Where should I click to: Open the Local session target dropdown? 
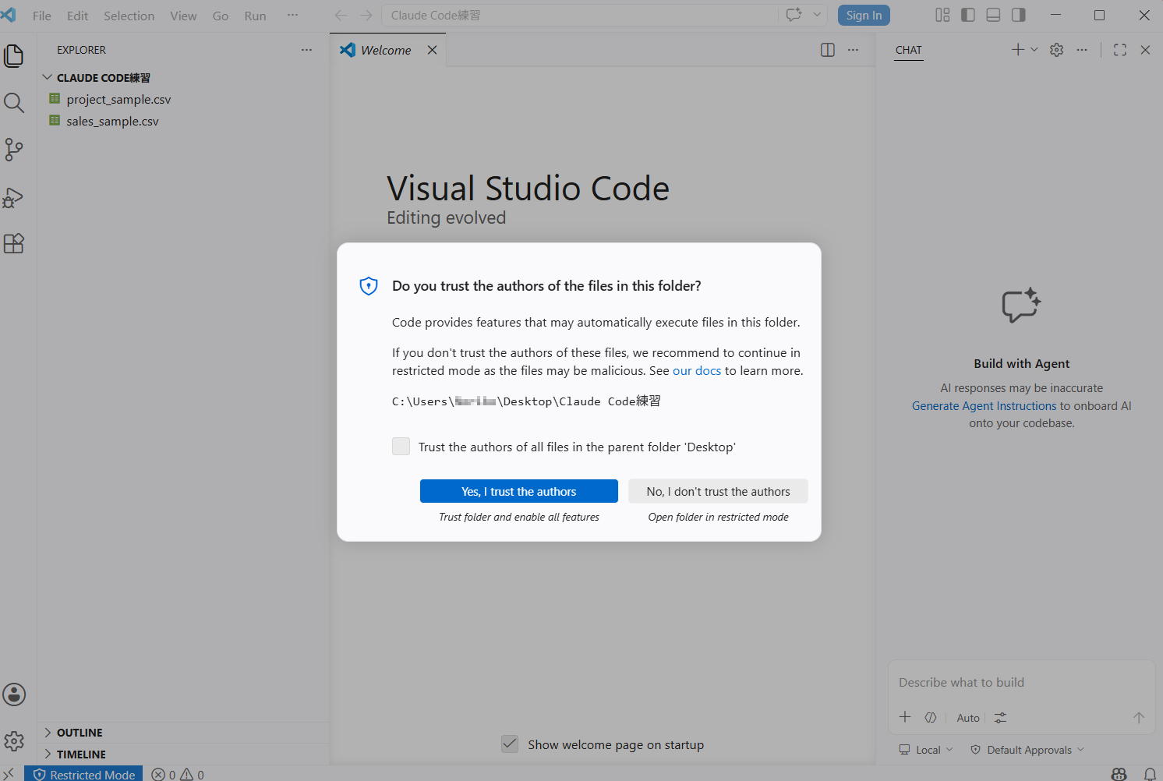927,750
